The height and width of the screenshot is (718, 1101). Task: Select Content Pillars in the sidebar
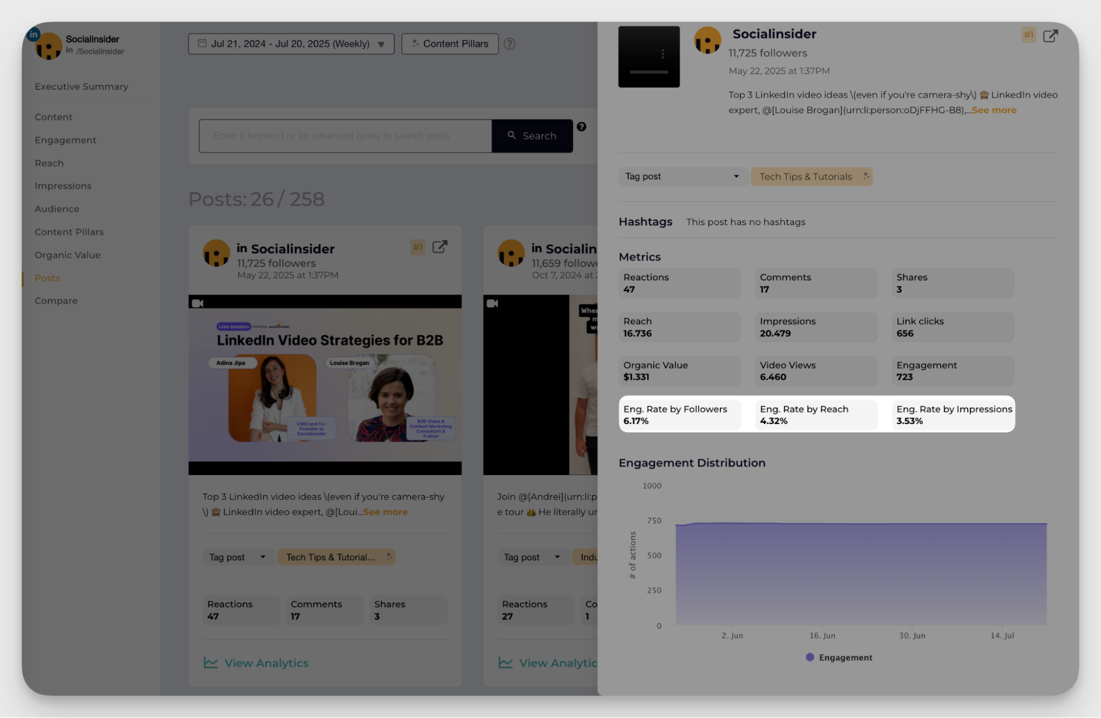pos(69,232)
